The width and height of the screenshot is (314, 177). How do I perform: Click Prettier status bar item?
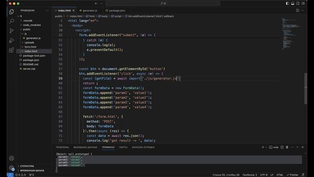coord(292,175)
